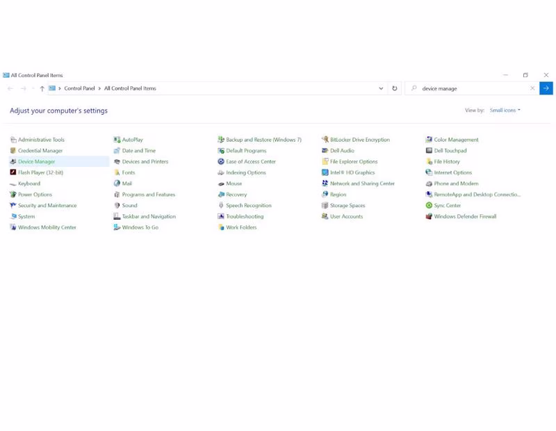Select All Control Panel Items breadcrumb
The image size is (556, 431).
130,89
